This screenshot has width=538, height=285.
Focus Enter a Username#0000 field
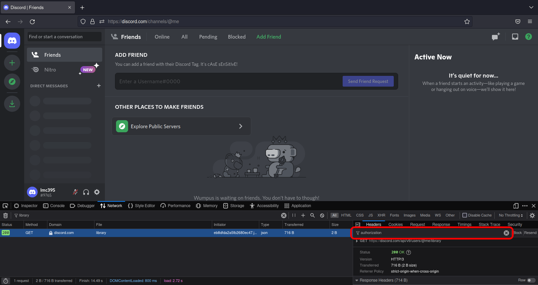tap(229, 81)
